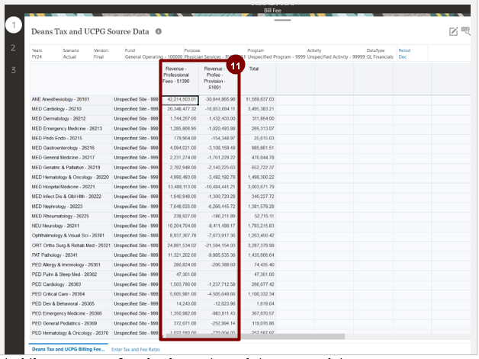The image size is (479, 359).
Task: Select the Total column header
Action: click(x=253, y=69)
